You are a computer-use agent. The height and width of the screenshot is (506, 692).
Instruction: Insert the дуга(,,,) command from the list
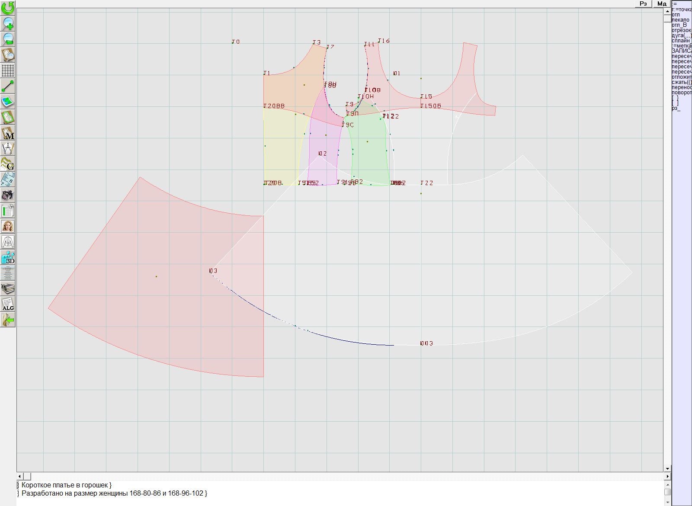tap(681, 35)
